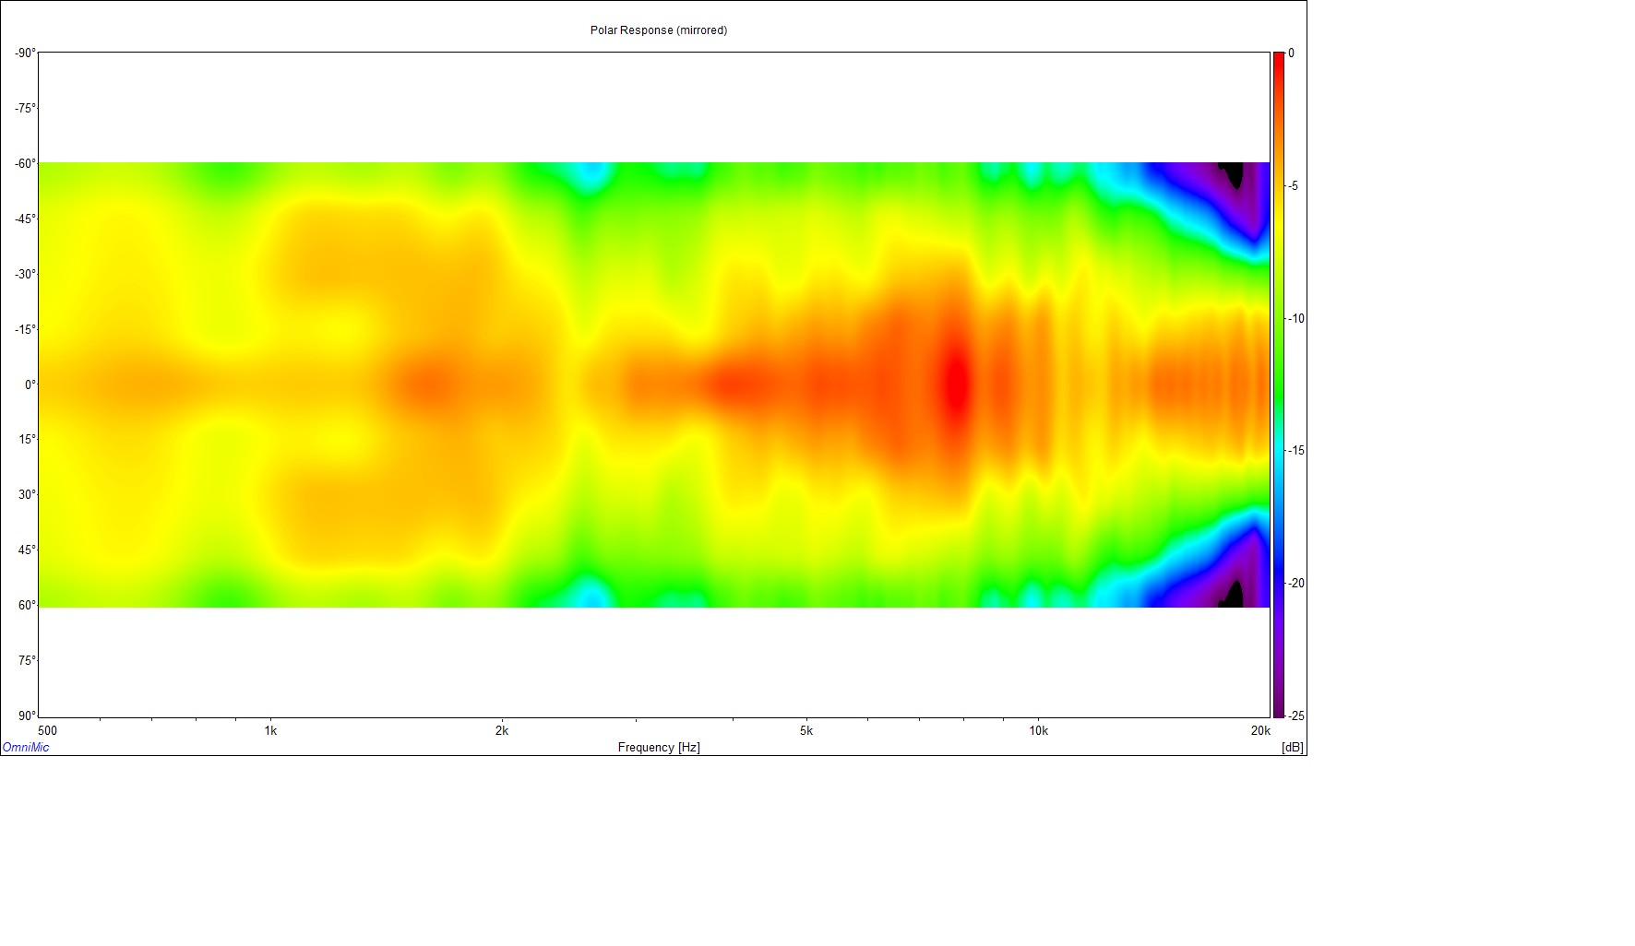1635x946 pixels.
Task: Click the red on-axis hotspot near 8 kHz
Action: coord(956,384)
